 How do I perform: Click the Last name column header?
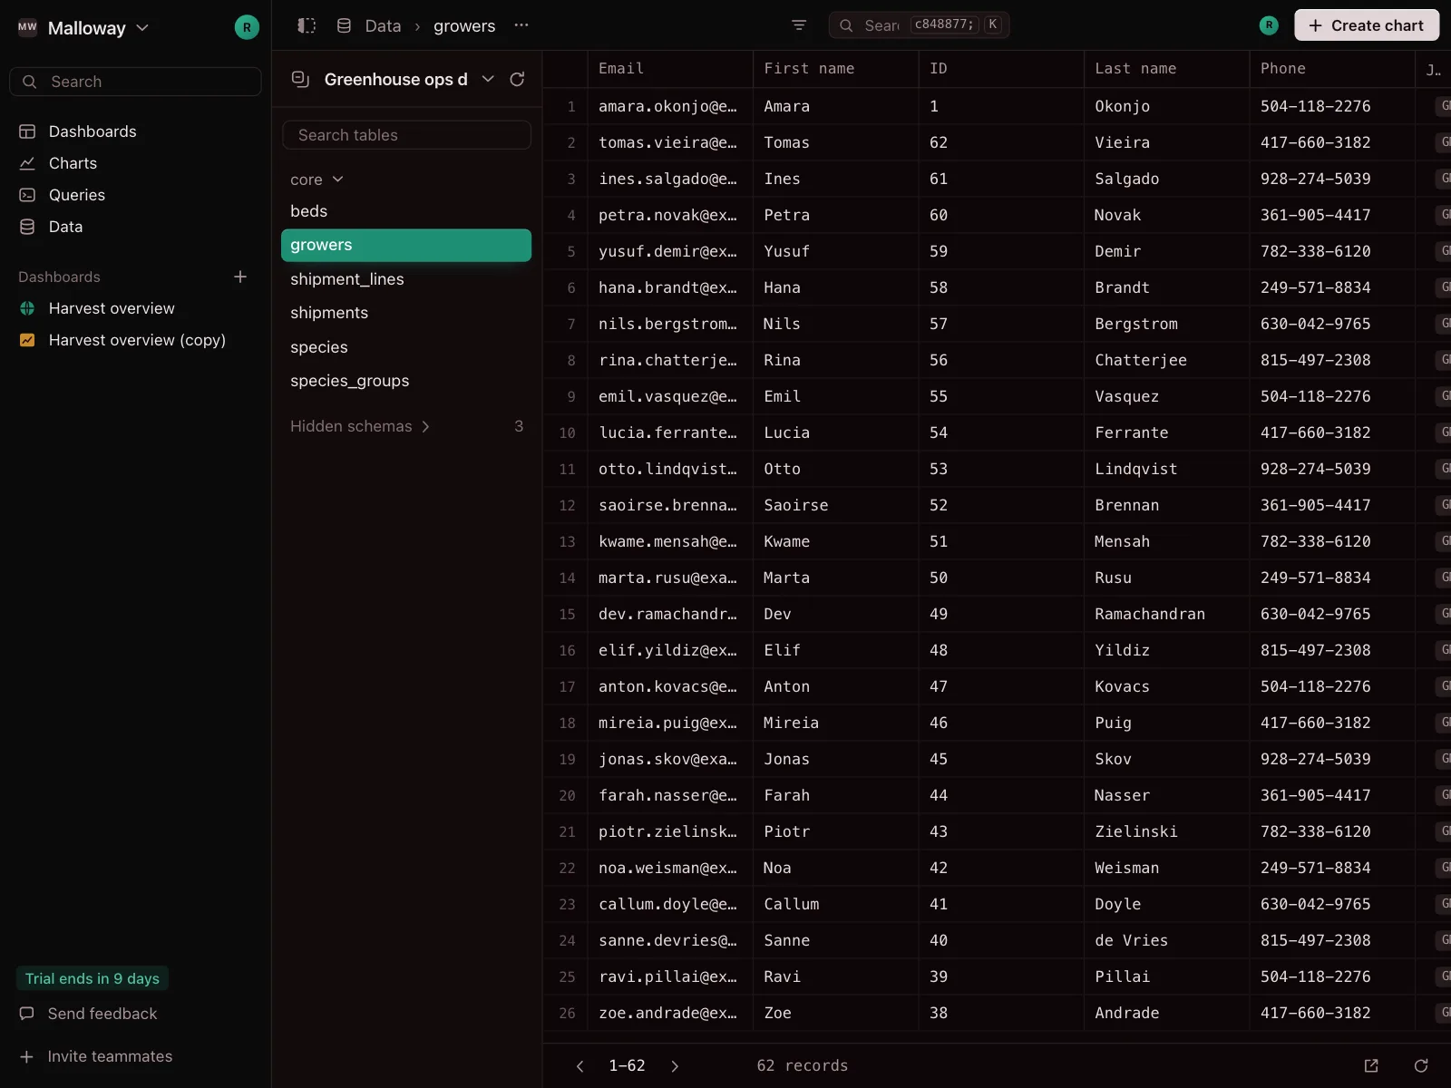click(1166, 69)
